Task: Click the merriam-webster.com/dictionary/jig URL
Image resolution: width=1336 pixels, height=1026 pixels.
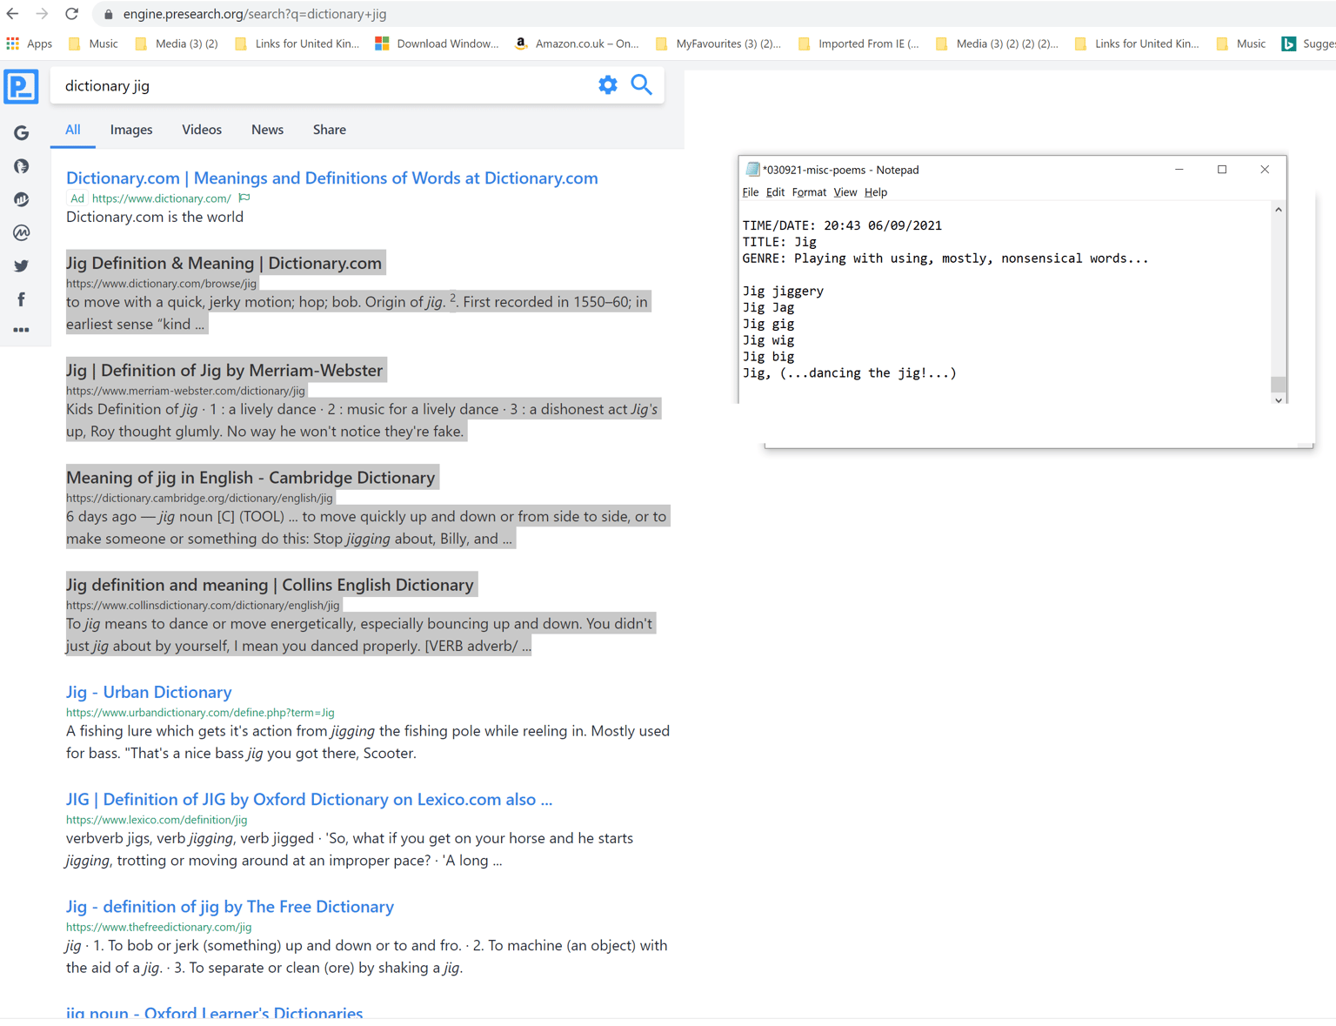Action: [185, 391]
